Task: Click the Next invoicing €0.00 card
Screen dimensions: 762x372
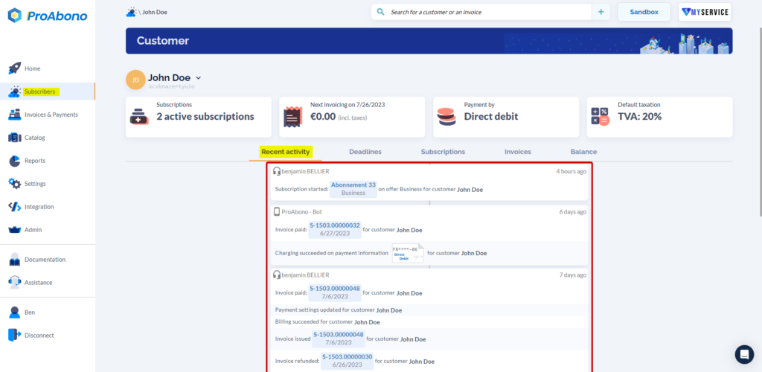Action: 352,117
